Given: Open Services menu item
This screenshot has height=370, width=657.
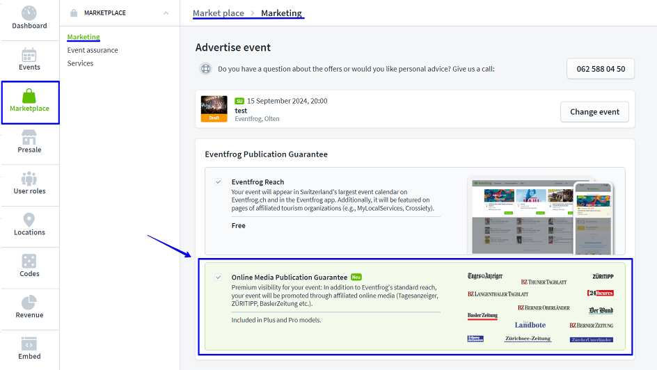Looking at the screenshot, I should pos(80,63).
